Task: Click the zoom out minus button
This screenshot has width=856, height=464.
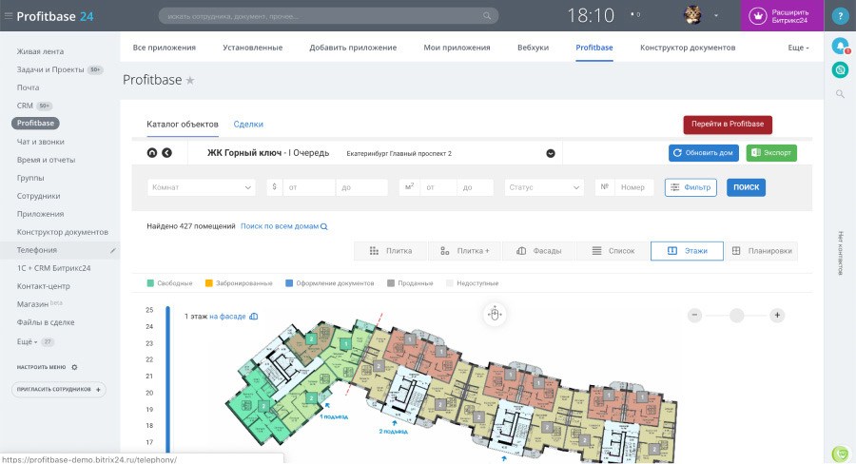Action: pos(694,315)
